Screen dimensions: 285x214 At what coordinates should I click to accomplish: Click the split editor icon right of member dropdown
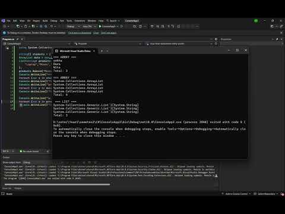[216, 43]
